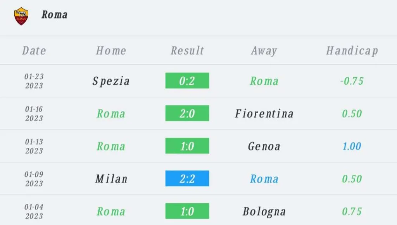Screen dimensions: 397x225
Task: Select the blue 1.00 handicap value
Action: pyautogui.click(x=352, y=146)
